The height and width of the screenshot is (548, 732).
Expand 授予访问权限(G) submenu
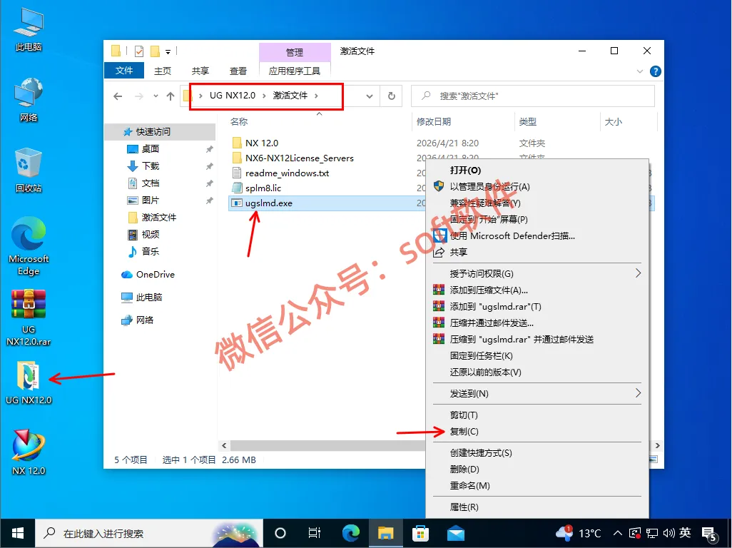(x=638, y=273)
